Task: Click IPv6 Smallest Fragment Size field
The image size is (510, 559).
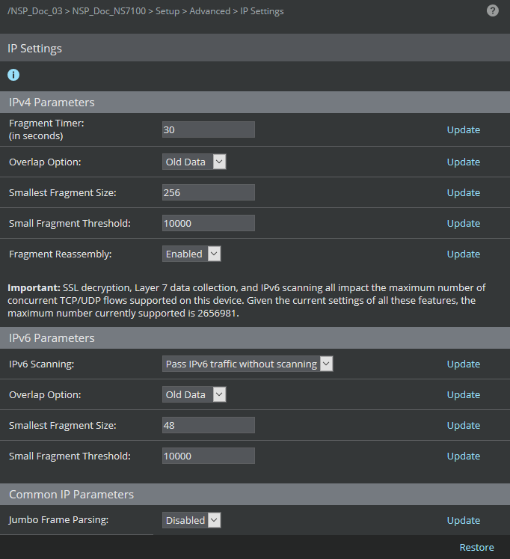Action: click(x=209, y=425)
